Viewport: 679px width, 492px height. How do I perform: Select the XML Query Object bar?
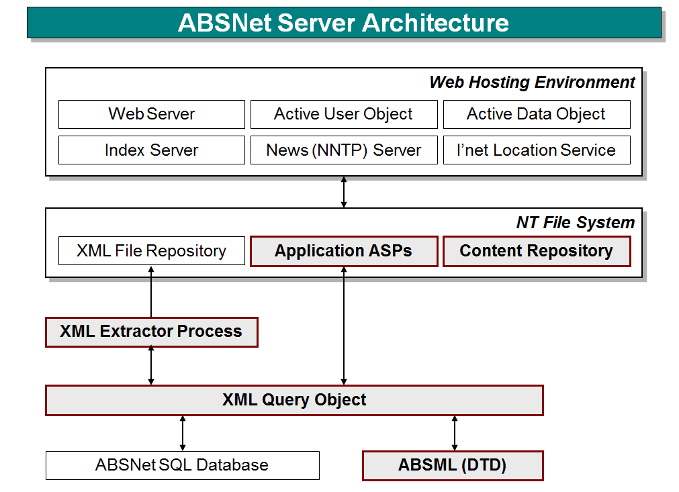click(x=293, y=399)
